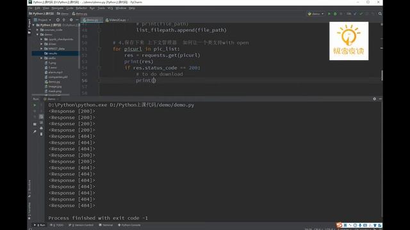Collapse the demo folder in tree
The height and width of the screenshot is (230, 410).
point(38,34)
